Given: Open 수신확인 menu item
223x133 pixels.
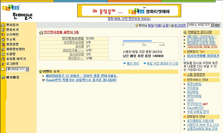Looking at the screenshot, I should (12, 34).
